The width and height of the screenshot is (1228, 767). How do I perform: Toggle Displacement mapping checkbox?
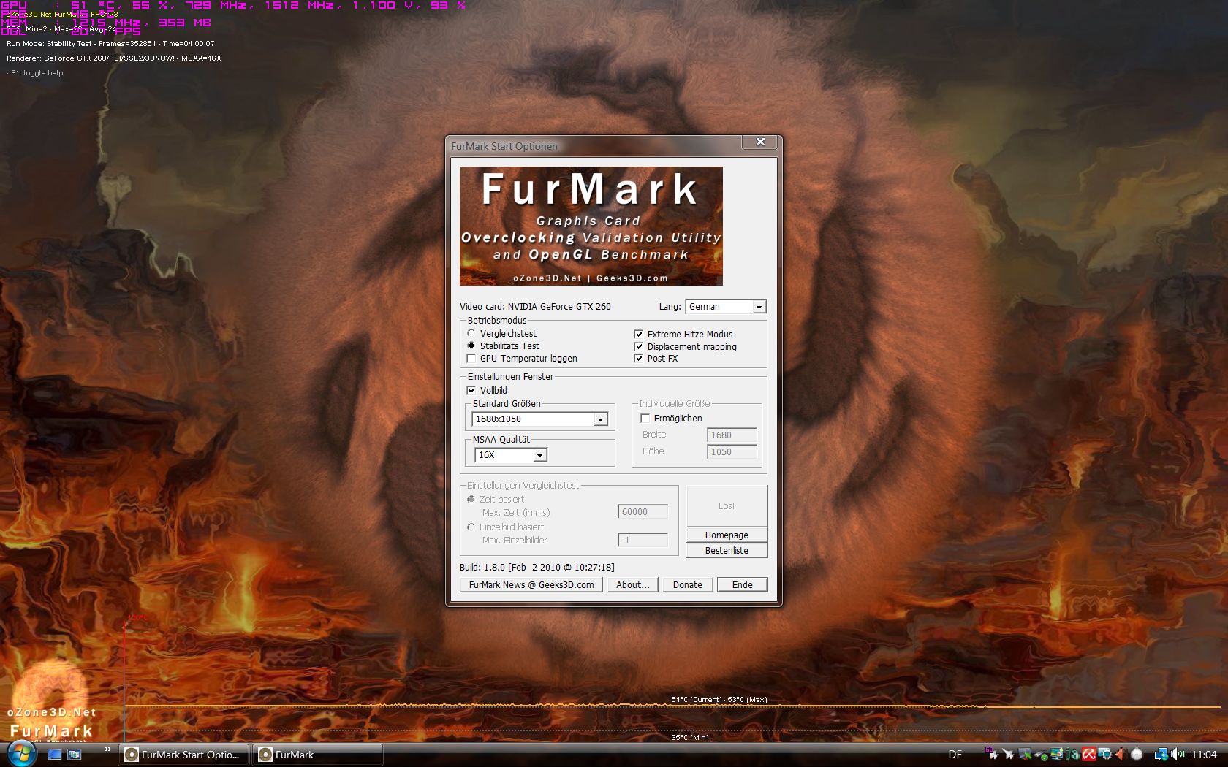pos(639,347)
